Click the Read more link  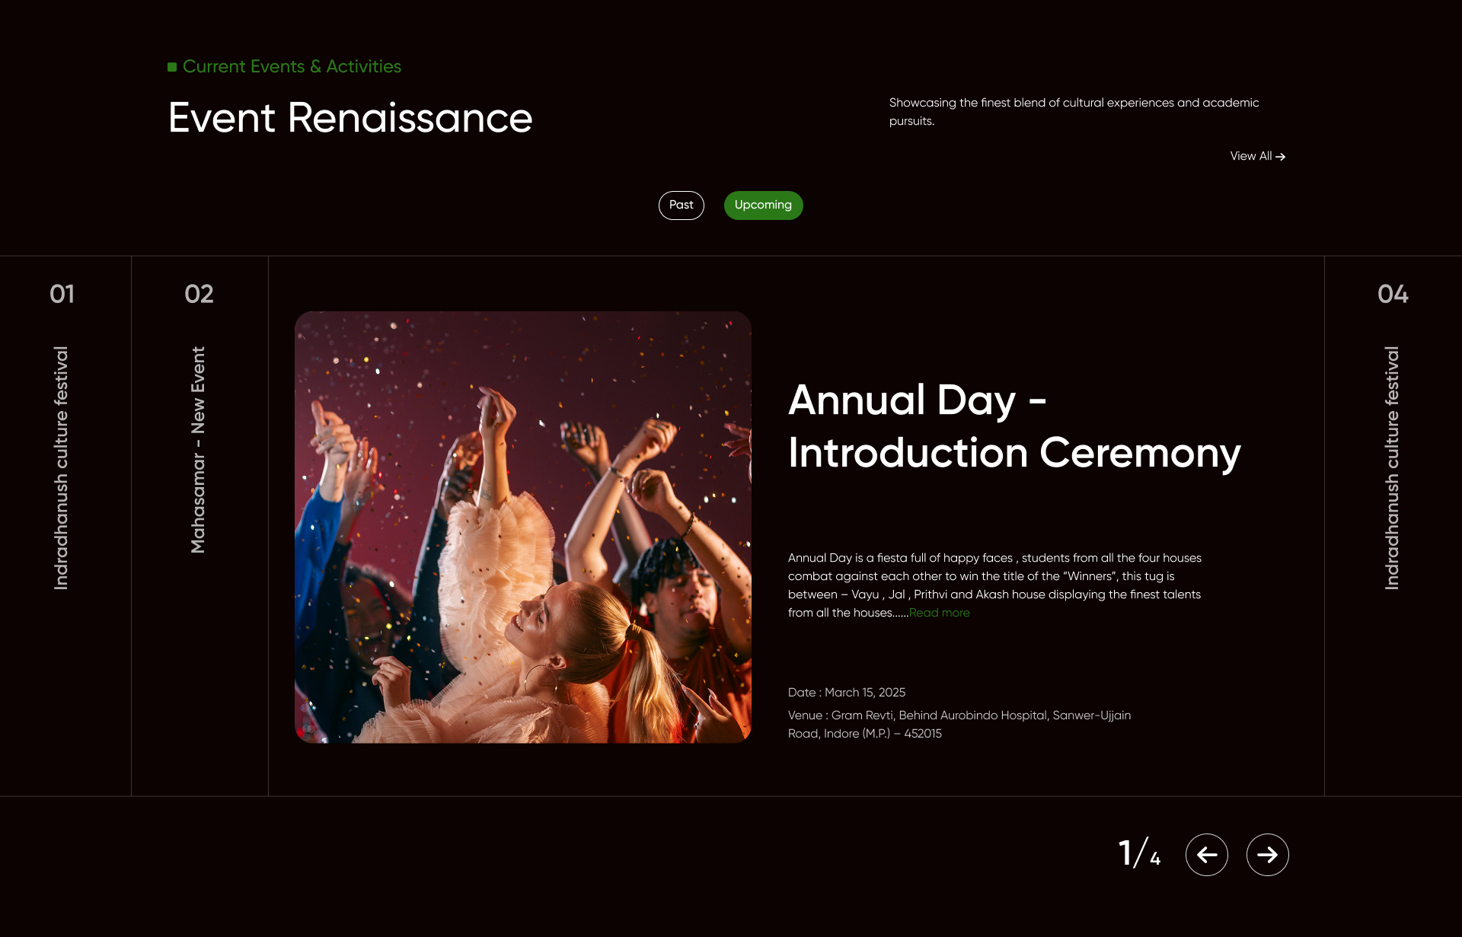939,613
